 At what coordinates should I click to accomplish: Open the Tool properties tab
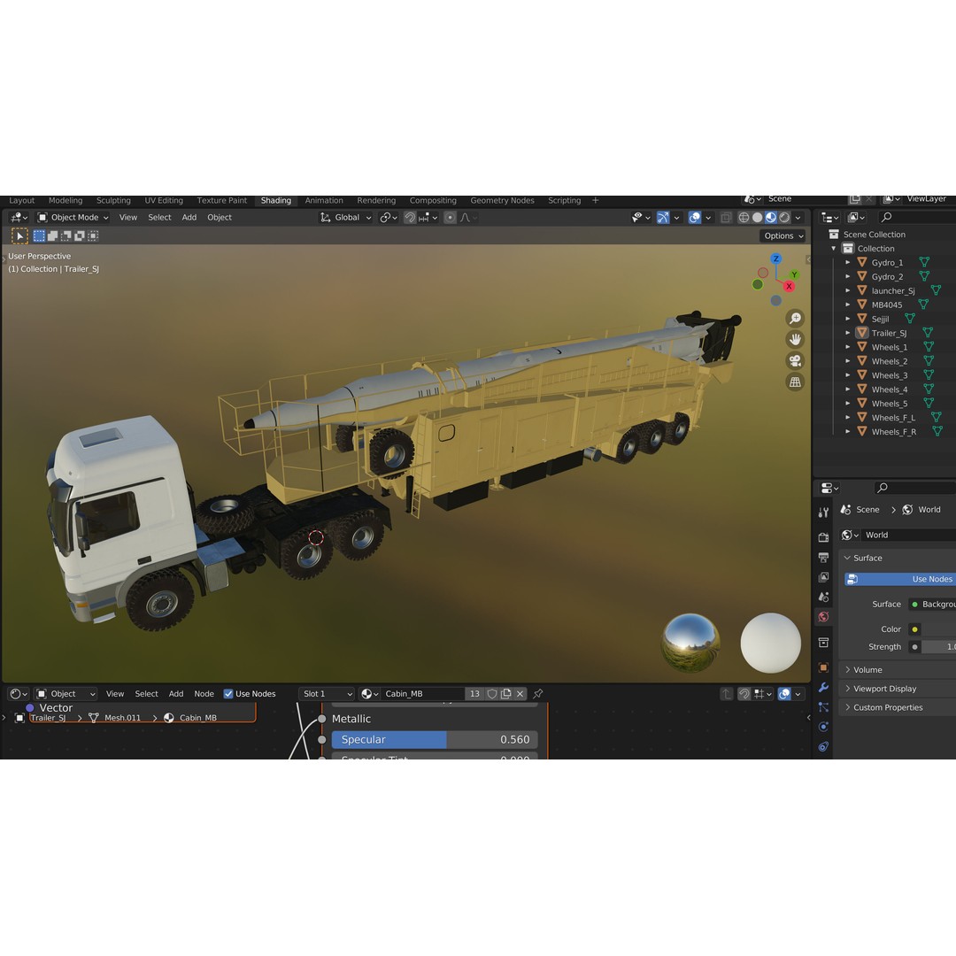pyautogui.click(x=824, y=513)
